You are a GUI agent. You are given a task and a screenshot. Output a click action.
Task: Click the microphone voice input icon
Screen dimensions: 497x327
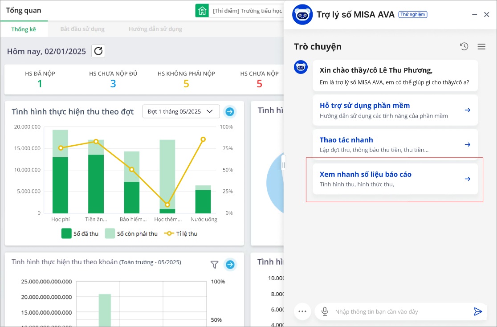[325, 311]
